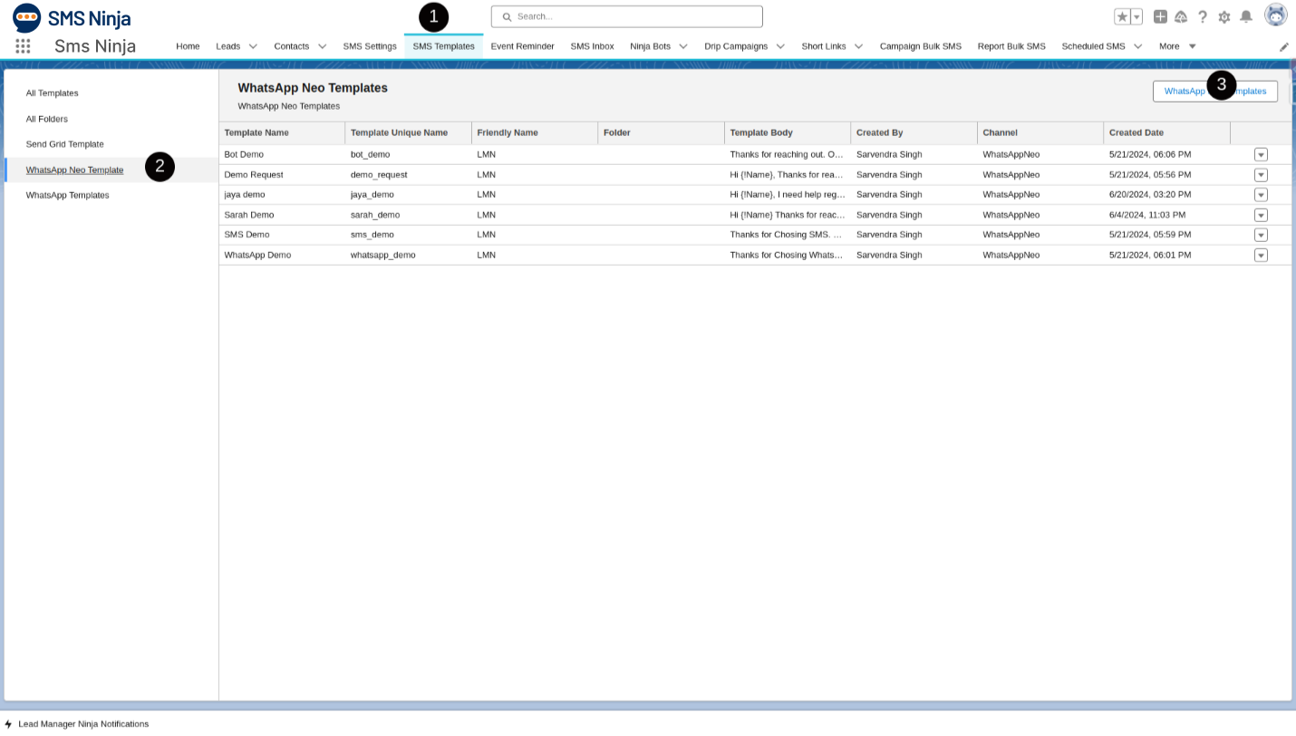The height and width of the screenshot is (736, 1296).
Task: Click the '6/20/2024, 03:20 PM' date cell
Action: click(x=1150, y=195)
